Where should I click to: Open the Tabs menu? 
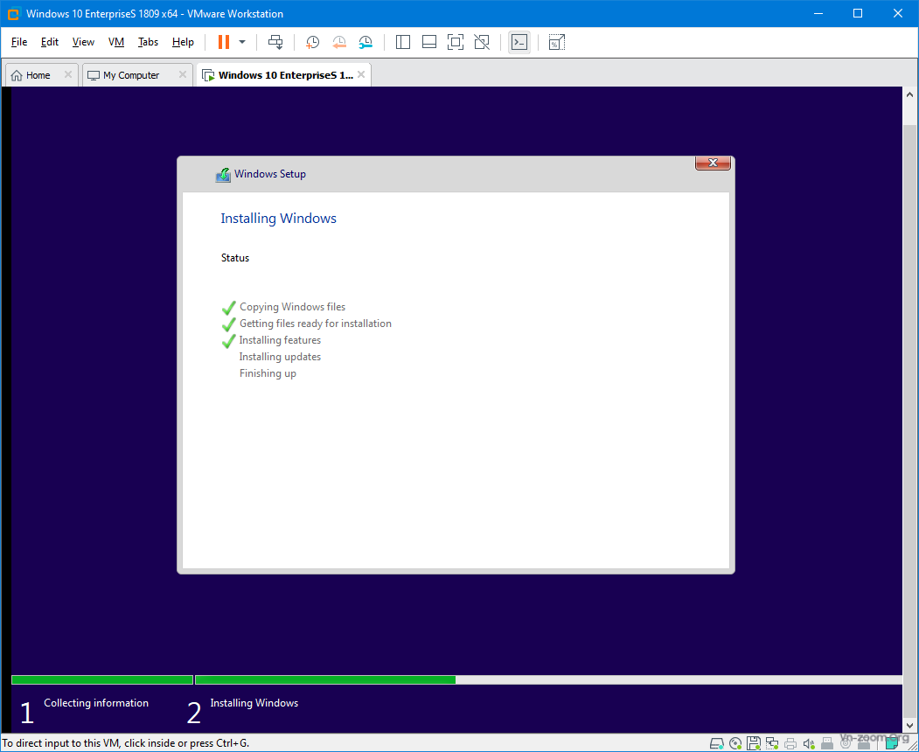149,42
